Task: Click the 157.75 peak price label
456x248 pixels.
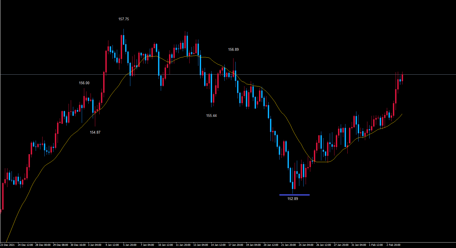Action: click(123, 19)
